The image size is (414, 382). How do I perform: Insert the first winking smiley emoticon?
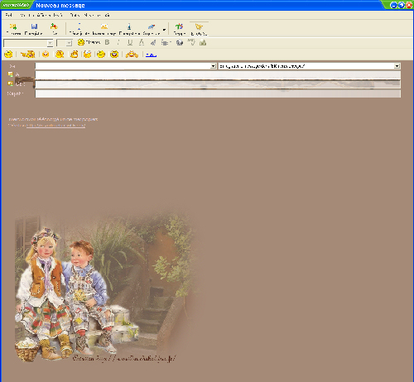point(8,54)
